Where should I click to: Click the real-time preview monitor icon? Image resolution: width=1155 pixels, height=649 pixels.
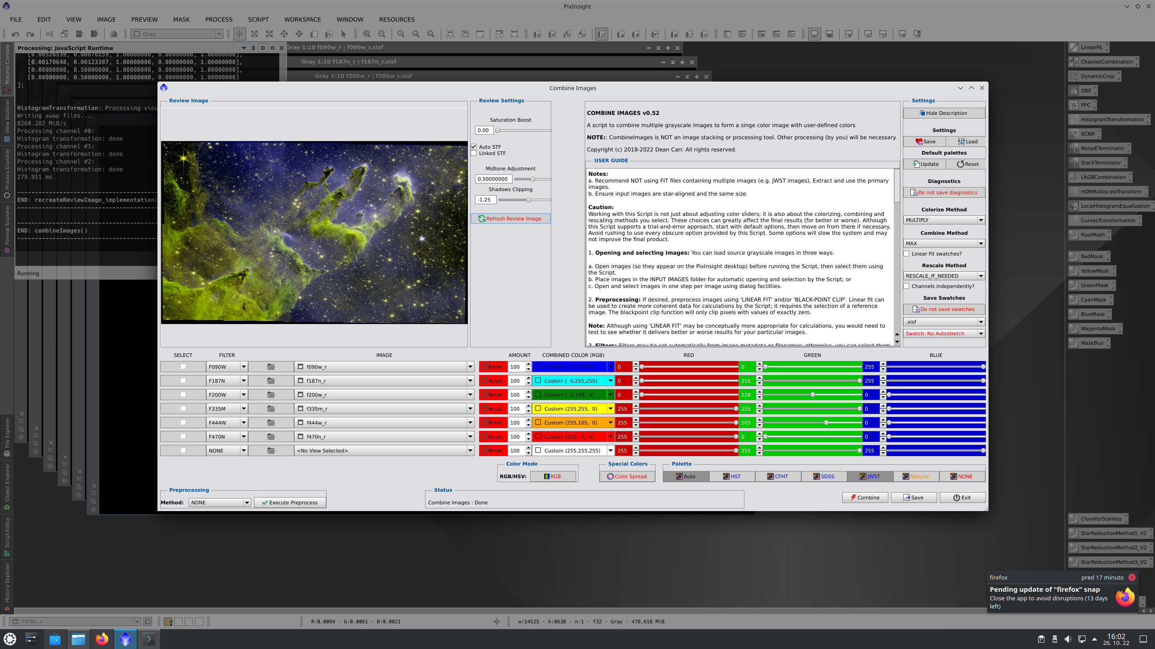click(814, 34)
